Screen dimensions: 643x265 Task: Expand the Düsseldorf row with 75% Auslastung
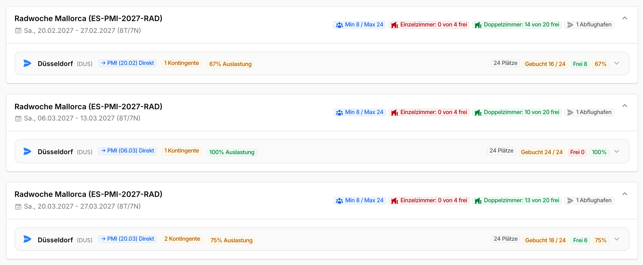click(617, 239)
